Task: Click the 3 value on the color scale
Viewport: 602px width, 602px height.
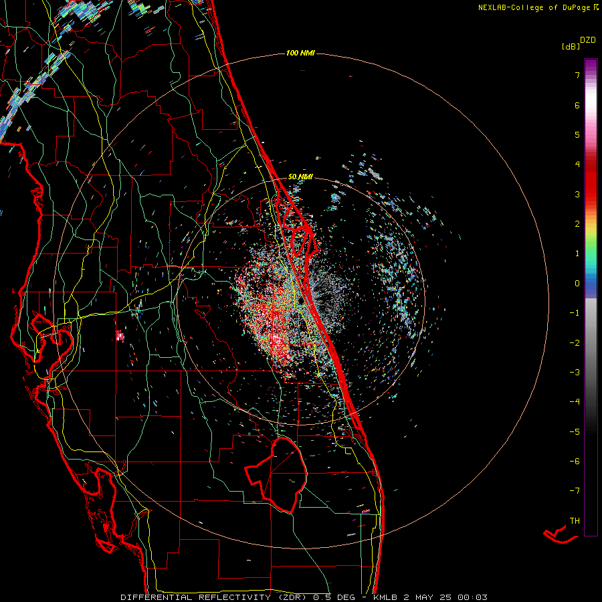Action: 577,194
